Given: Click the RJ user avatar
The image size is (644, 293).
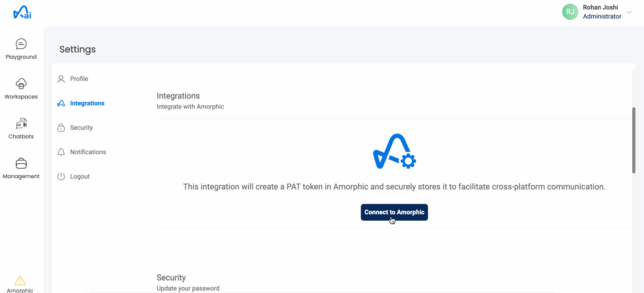Looking at the screenshot, I should 570,12.
